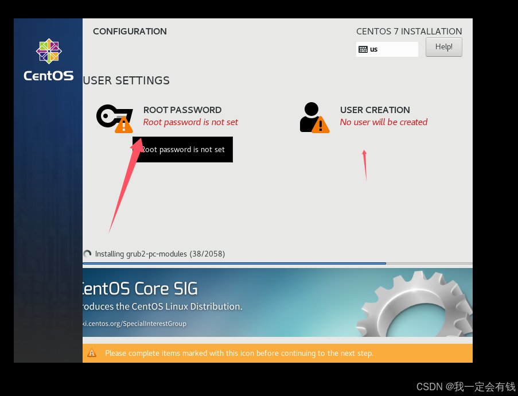
Task: Click the installation progress spinner icon
Action: [87, 254]
